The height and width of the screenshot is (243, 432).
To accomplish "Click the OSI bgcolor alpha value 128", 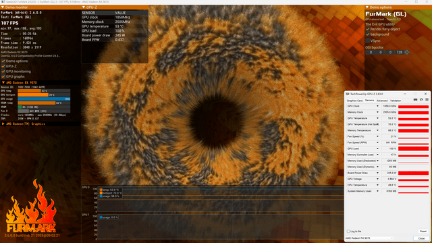I will 399,52.
